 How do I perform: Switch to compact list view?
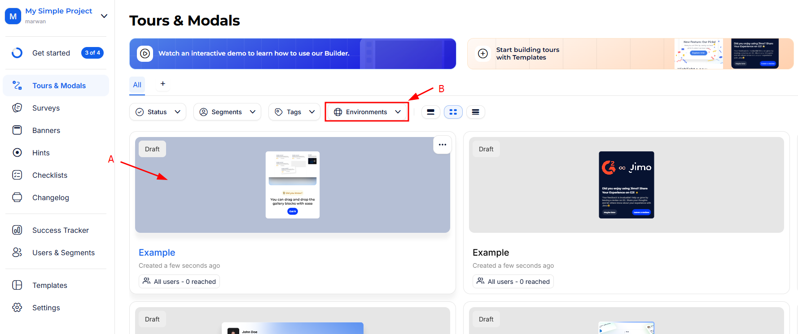click(x=475, y=112)
